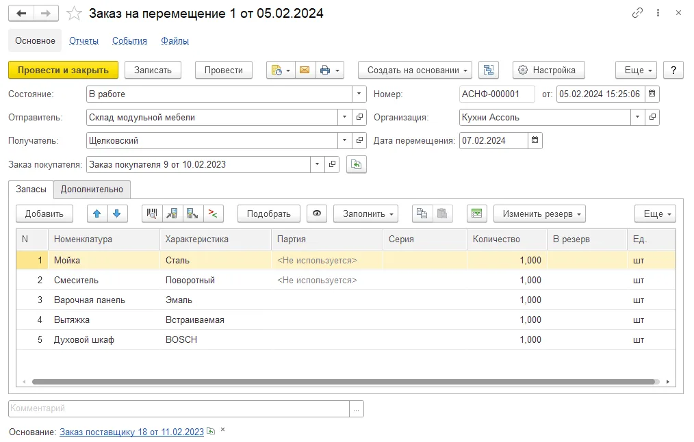
Task: Fill by Заказ покупателя using green icon
Action: point(357,165)
